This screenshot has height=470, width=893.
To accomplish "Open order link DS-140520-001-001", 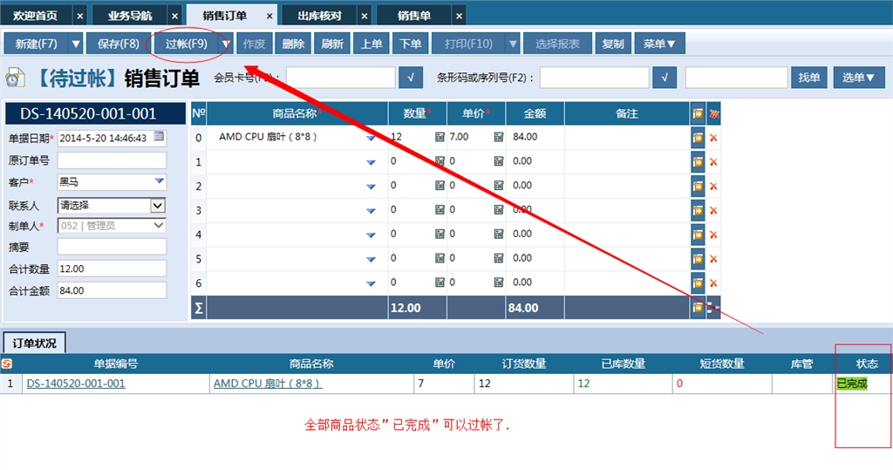I will (76, 384).
